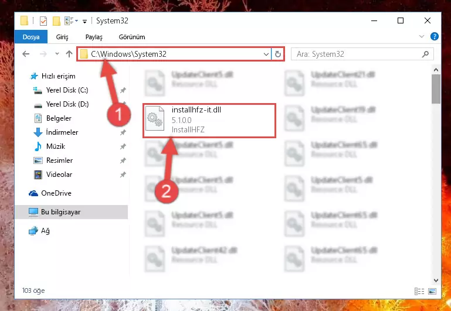Select Bu bilgisayar in navigation pane
The image size is (451, 311).
click(x=71, y=212)
